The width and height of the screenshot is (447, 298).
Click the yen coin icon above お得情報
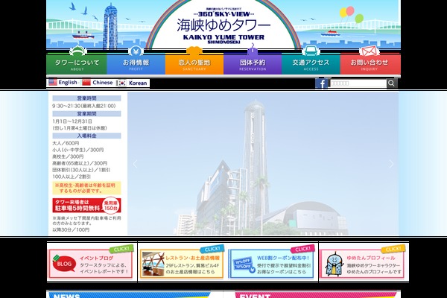tap(136, 51)
